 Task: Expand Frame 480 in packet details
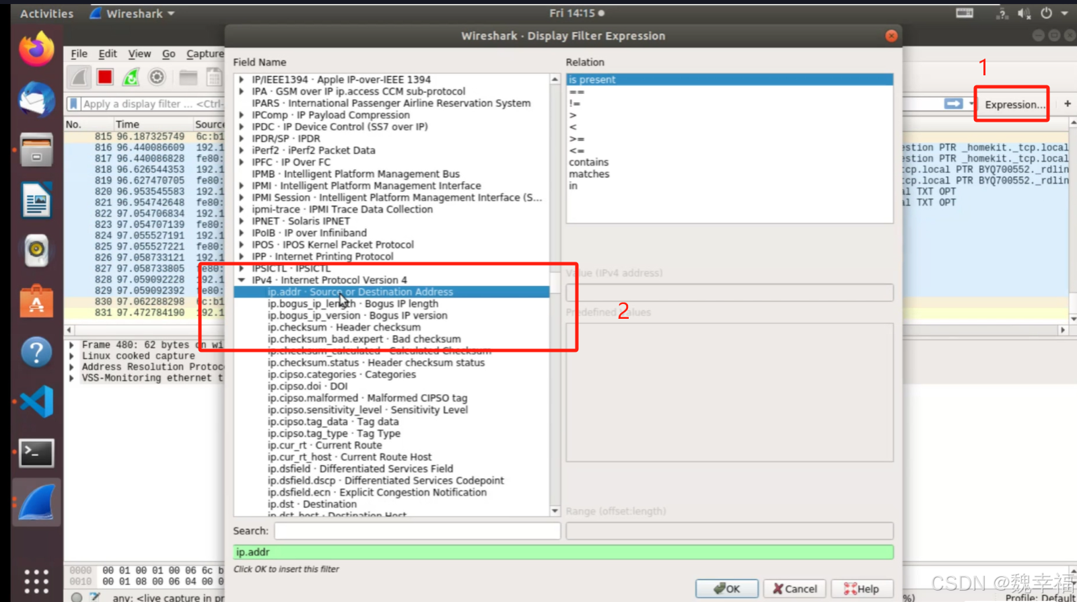71,345
